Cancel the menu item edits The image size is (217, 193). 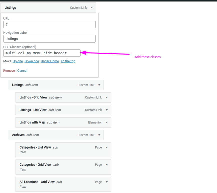[x=22, y=71]
